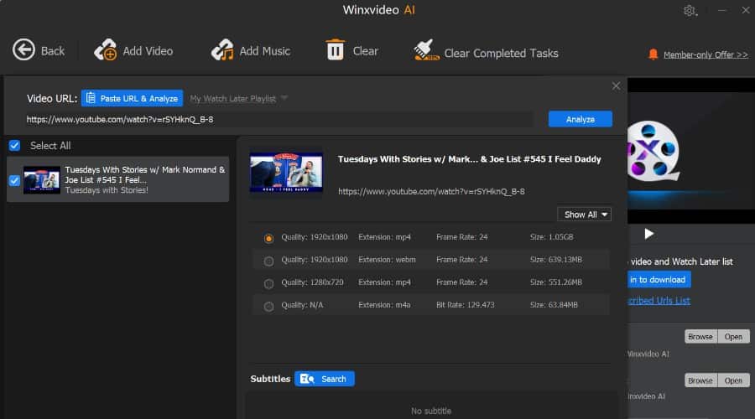Select the 1280x720 mp4 quality radio button
The image size is (755, 419).
pyautogui.click(x=268, y=283)
